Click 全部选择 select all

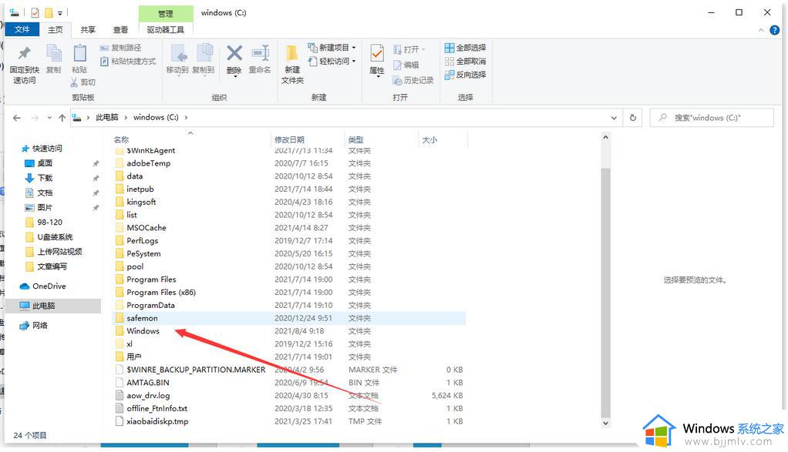[466, 48]
